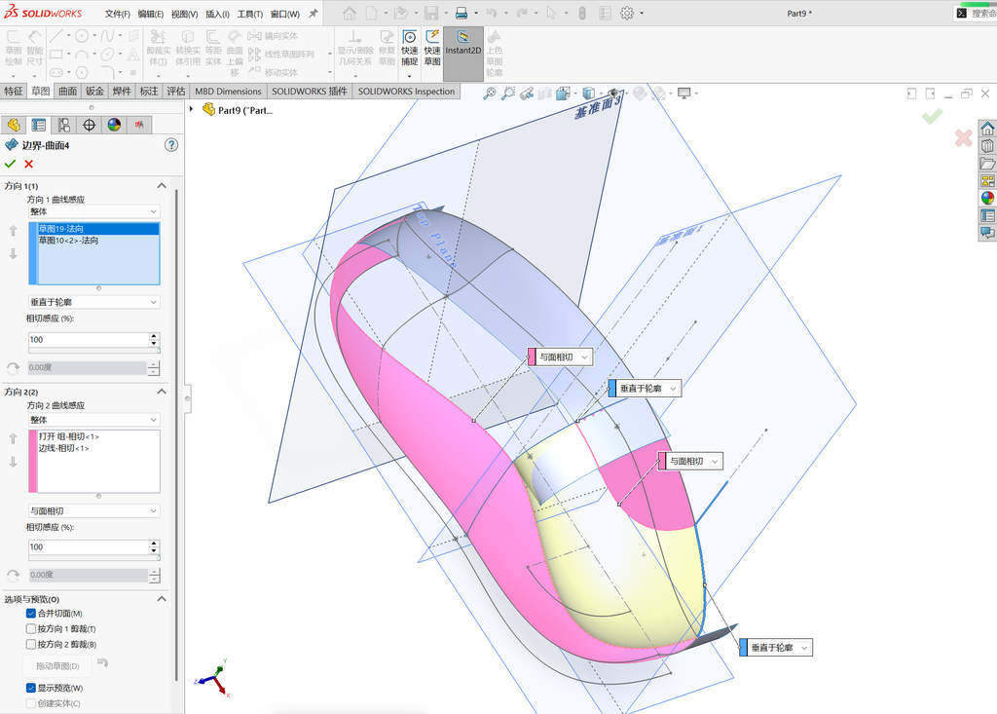Open File Explorer folder icon in task pane
This screenshot has width=997, height=714.
[x=987, y=164]
